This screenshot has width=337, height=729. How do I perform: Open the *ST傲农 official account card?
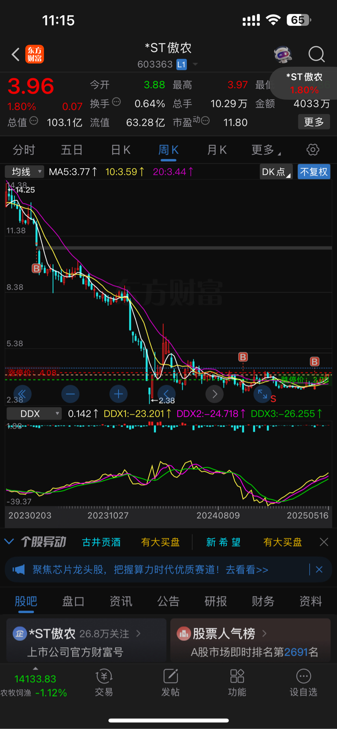pos(86,640)
